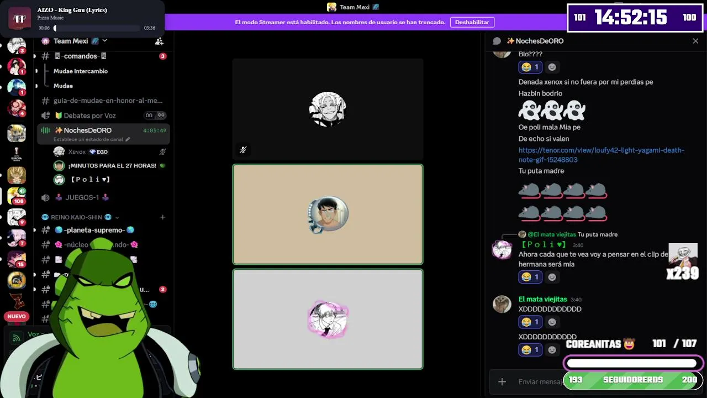Image resolution: width=707 pixels, height=398 pixels.
Task: Click the 'De echo si valen' message
Action: click(544, 139)
